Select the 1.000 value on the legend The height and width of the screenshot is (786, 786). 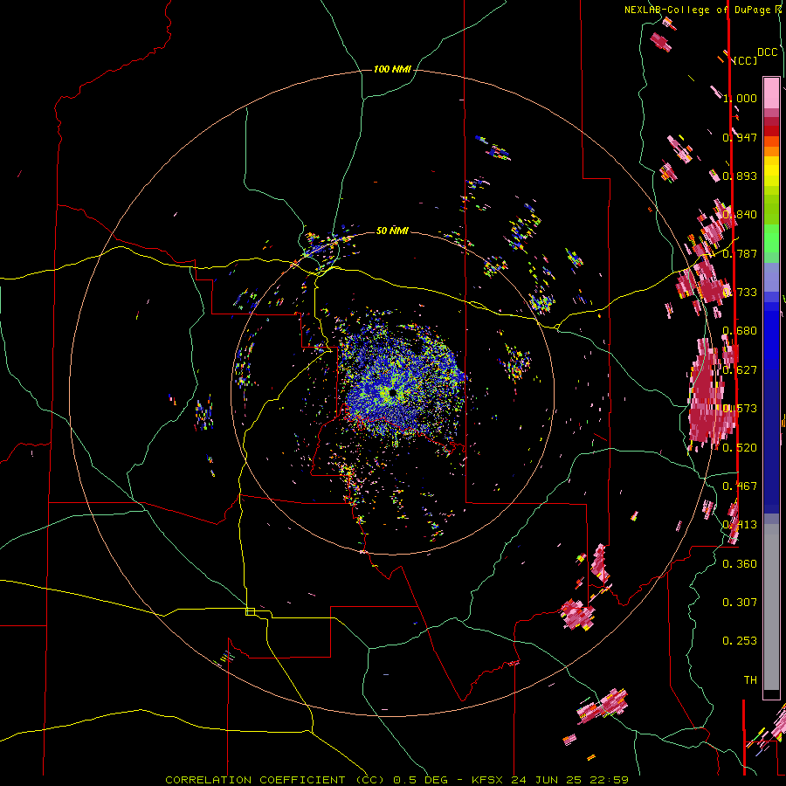pos(740,98)
